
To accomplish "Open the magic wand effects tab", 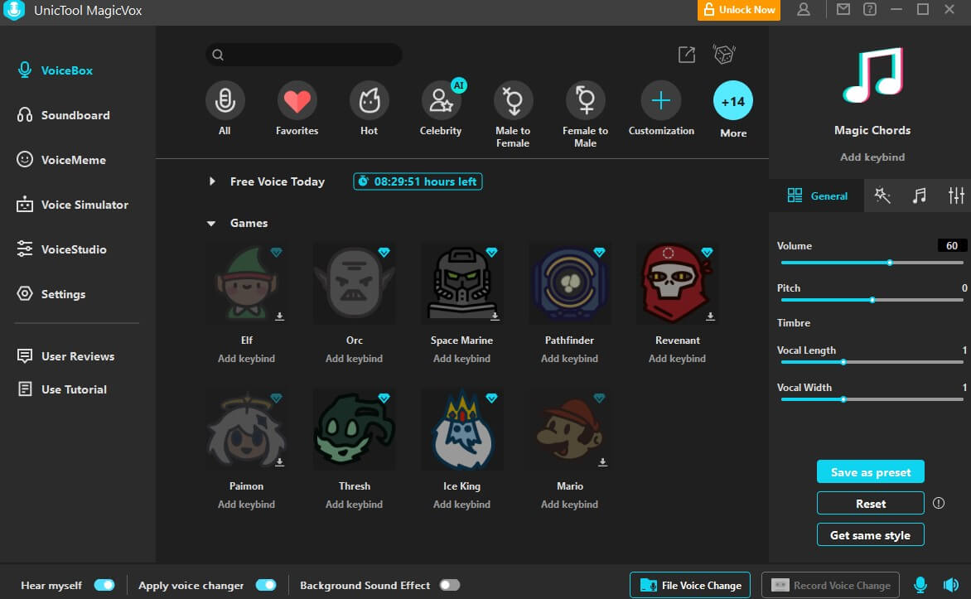I will click(x=882, y=196).
